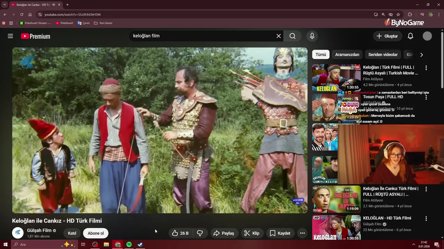Open options for Keloğlan Türk Filmi FULL
The height and width of the screenshot is (249, 444).
[426, 68]
